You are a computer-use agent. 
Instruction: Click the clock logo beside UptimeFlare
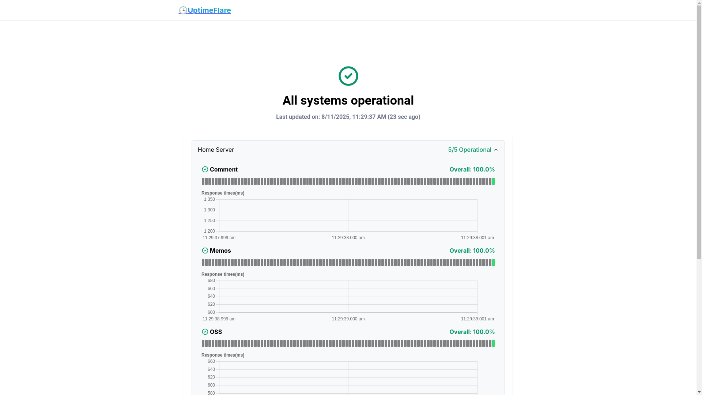[x=183, y=10]
